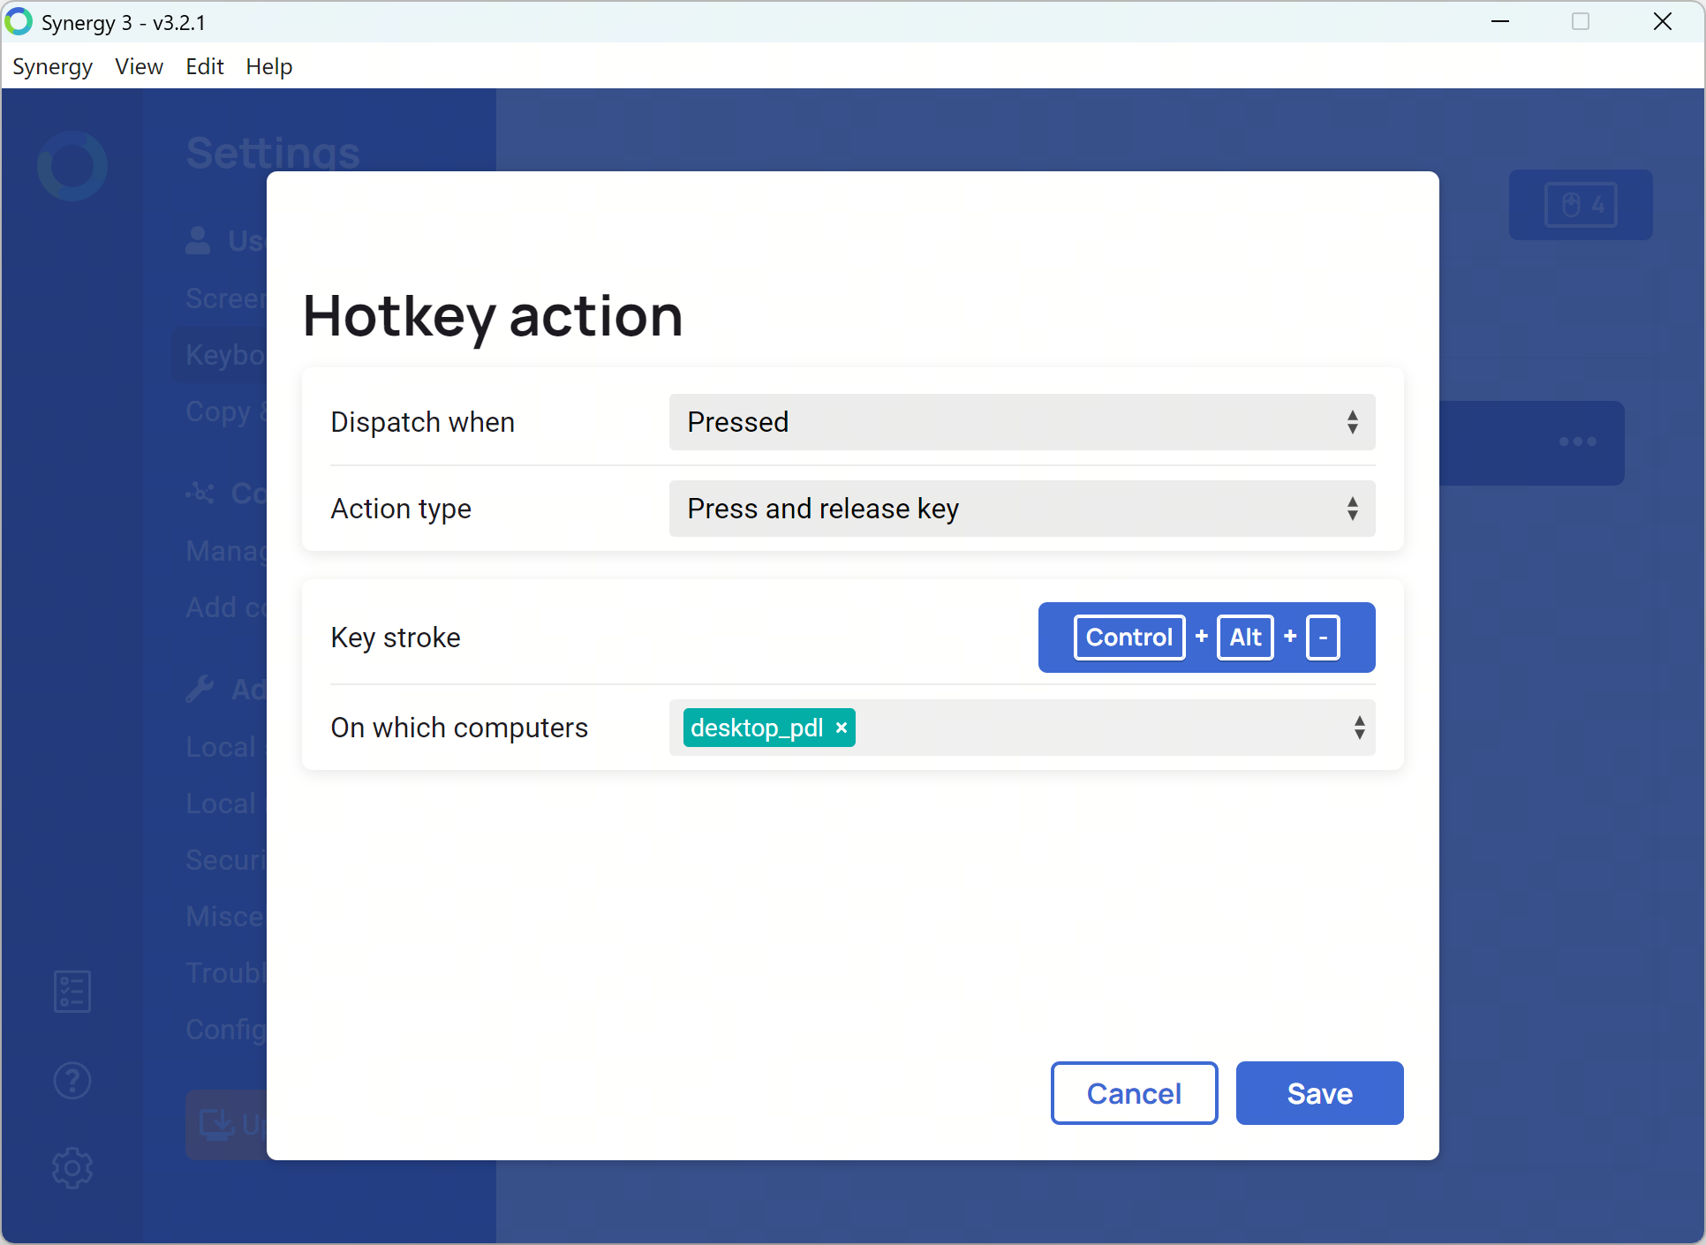Open the Synergy menu
Image resolution: width=1706 pixels, height=1245 pixels.
pos(52,67)
